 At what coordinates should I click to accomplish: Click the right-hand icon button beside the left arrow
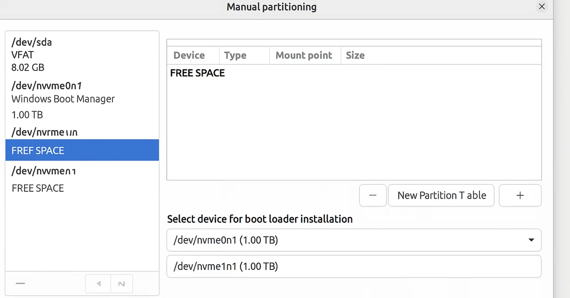tap(121, 284)
